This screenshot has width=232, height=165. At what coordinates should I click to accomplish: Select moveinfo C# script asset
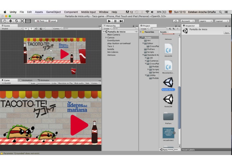[x=168, y=50]
